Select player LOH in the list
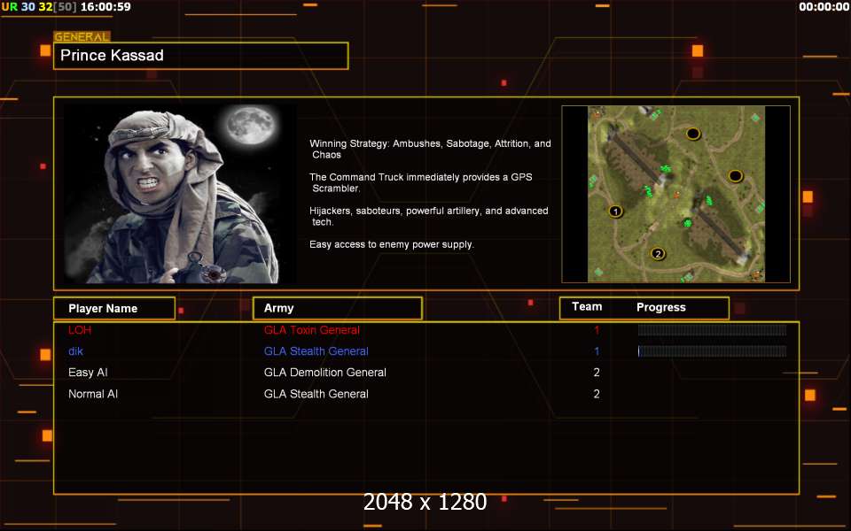 click(80, 330)
